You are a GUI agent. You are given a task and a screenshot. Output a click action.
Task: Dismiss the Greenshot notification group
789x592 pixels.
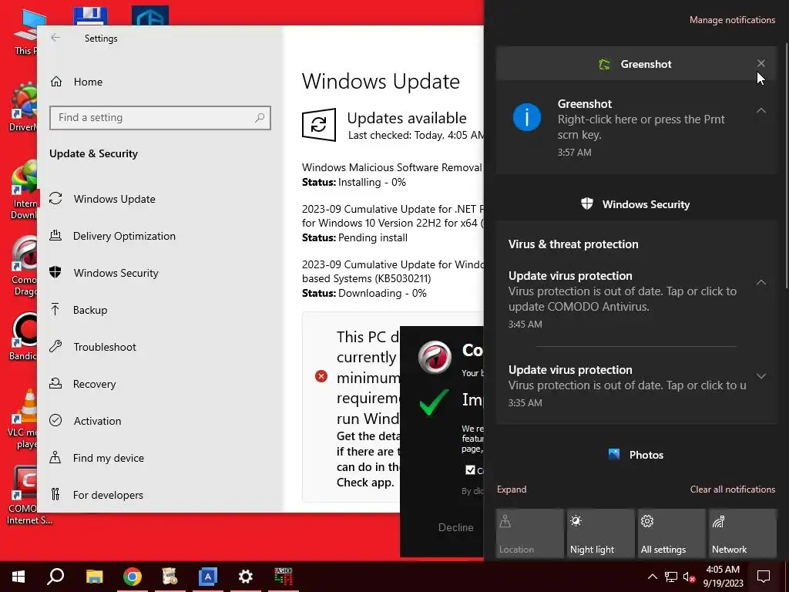coord(760,63)
